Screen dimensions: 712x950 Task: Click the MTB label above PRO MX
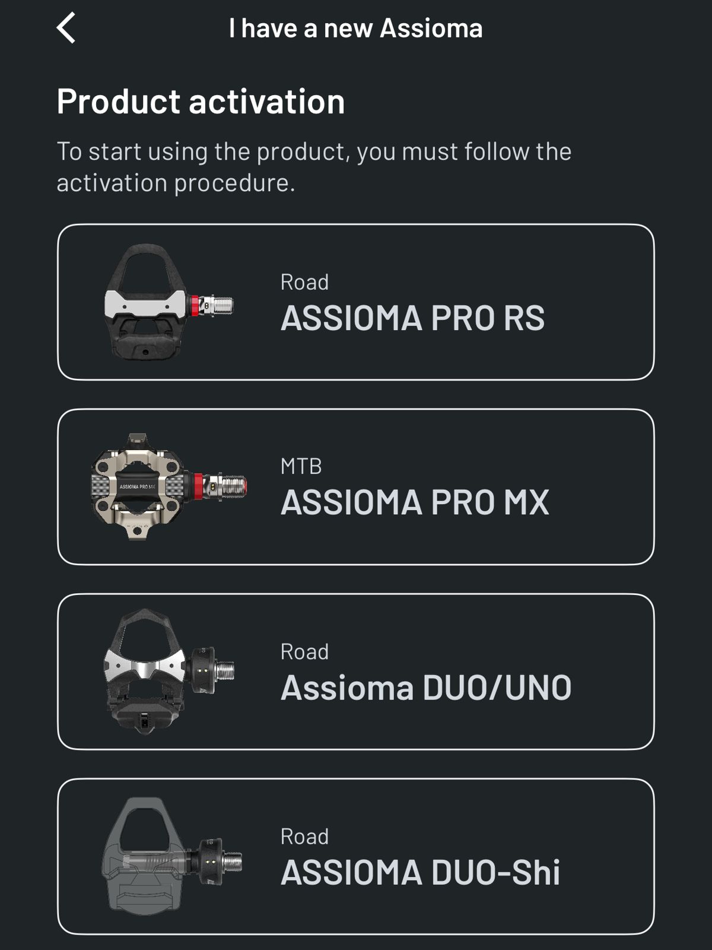pos(301,467)
